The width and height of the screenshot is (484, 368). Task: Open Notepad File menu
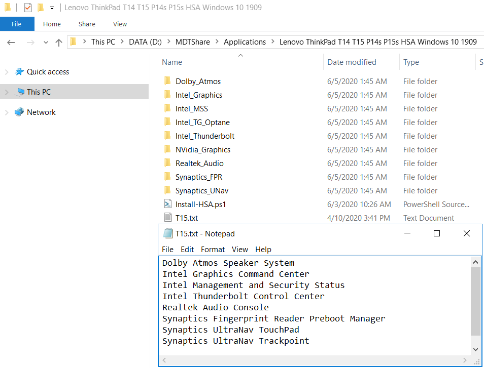(167, 250)
